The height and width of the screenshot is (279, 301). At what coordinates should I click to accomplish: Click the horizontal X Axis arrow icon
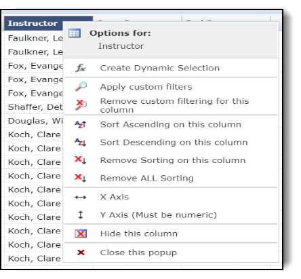click(81, 197)
